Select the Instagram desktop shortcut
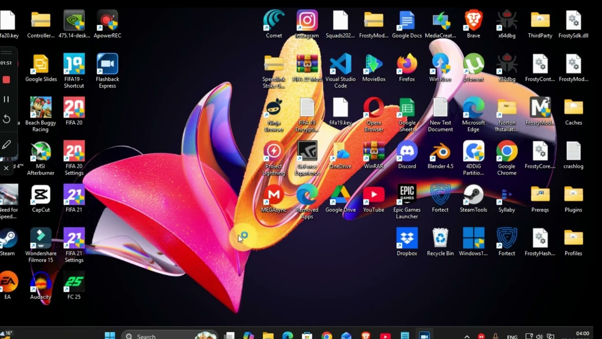This screenshot has height=339, width=602. pyautogui.click(x=307, y=25)
